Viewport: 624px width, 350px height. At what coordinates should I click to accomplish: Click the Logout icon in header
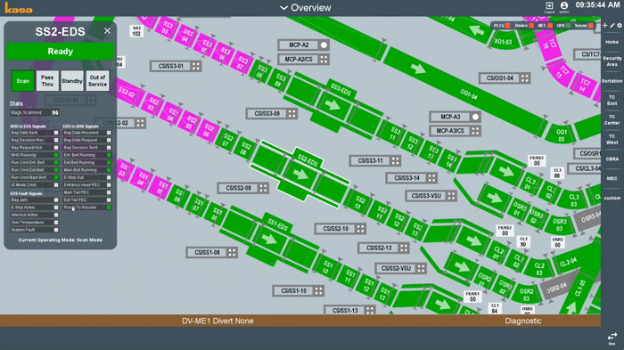pos(549,5)
